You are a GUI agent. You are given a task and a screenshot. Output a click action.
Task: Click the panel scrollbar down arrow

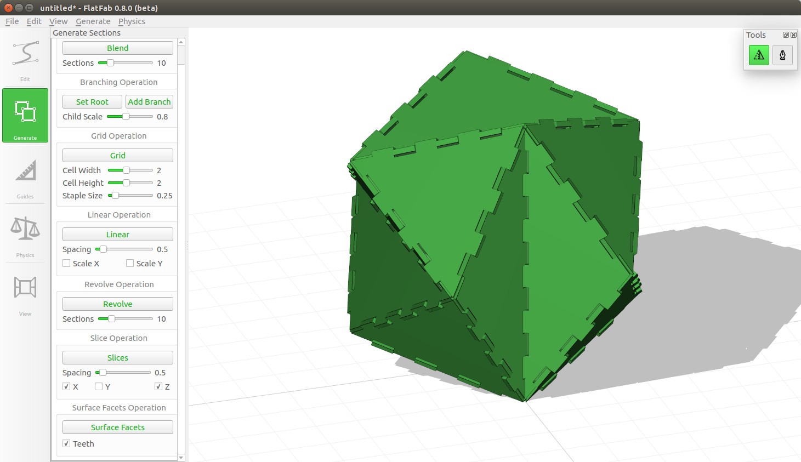pos(181,458)
